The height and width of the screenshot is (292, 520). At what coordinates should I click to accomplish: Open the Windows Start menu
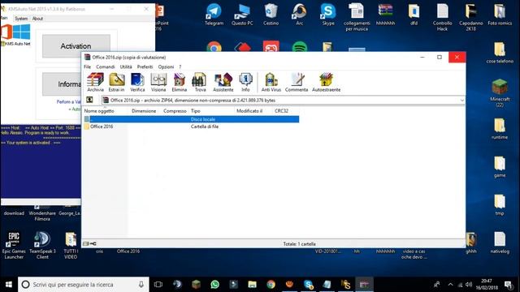[9, 285]
